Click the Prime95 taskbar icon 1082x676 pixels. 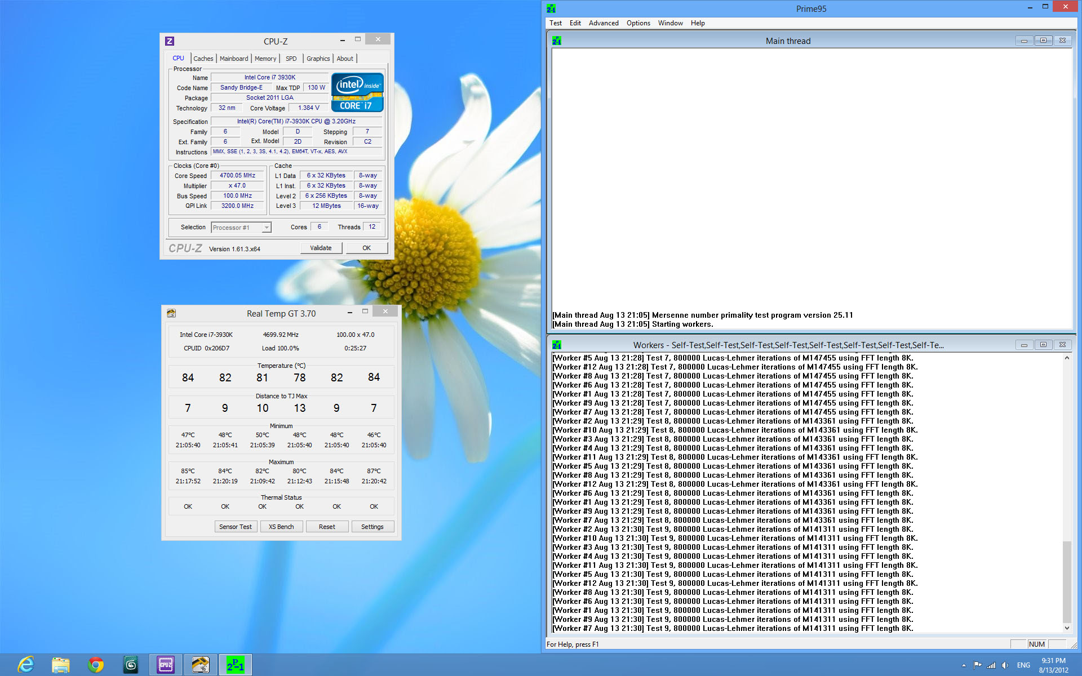pos(235,665)
